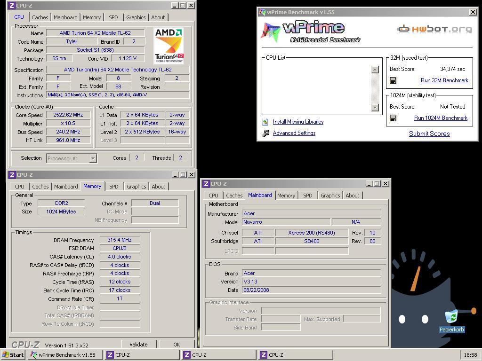
Task: Open the Processor #1 selection dropdown
Action: coord(93,158)
